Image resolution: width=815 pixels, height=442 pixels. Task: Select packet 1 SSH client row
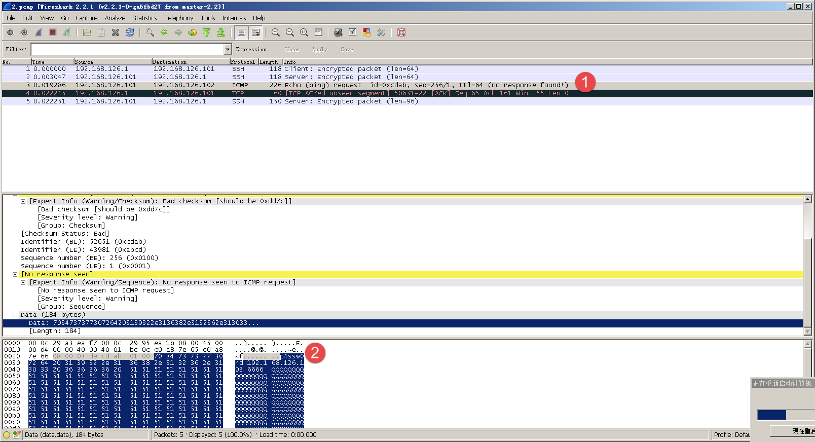pos(407,69)
